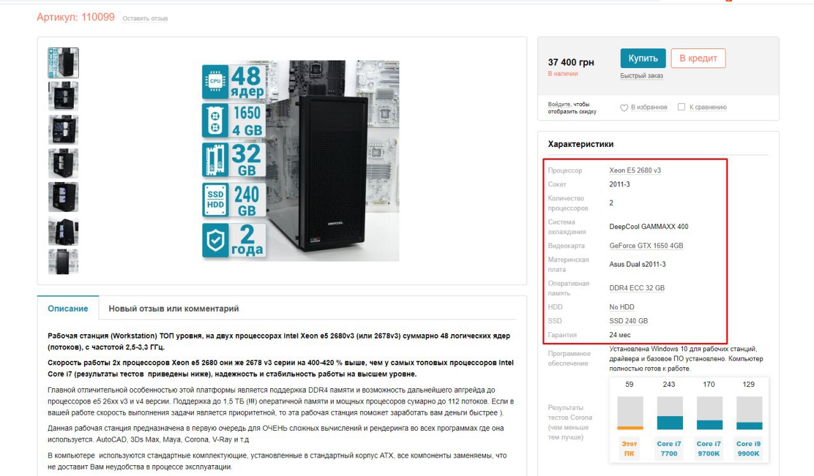The height and width of the screenshot is (476, 814).
Task: Tick the К сравнению checkbox
Action: [682, 107]
